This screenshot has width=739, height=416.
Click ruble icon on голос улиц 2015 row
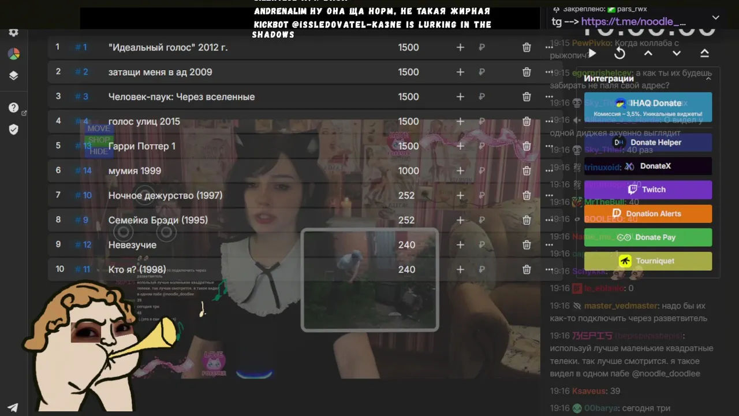(482, 121)
